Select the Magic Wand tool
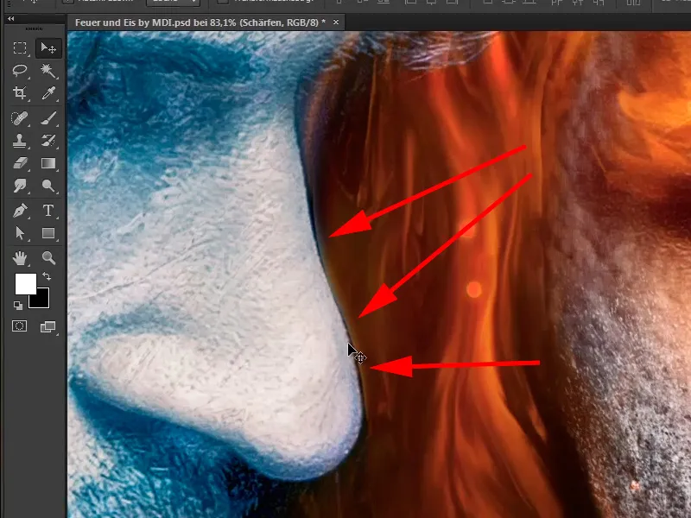Viewport: 691px width, 518px height. [48, 70]
